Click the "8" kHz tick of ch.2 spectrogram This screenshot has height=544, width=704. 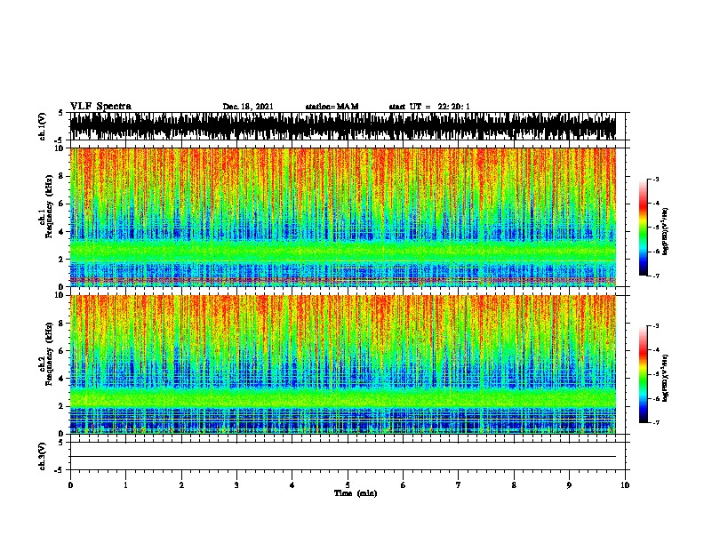(61, 324)
